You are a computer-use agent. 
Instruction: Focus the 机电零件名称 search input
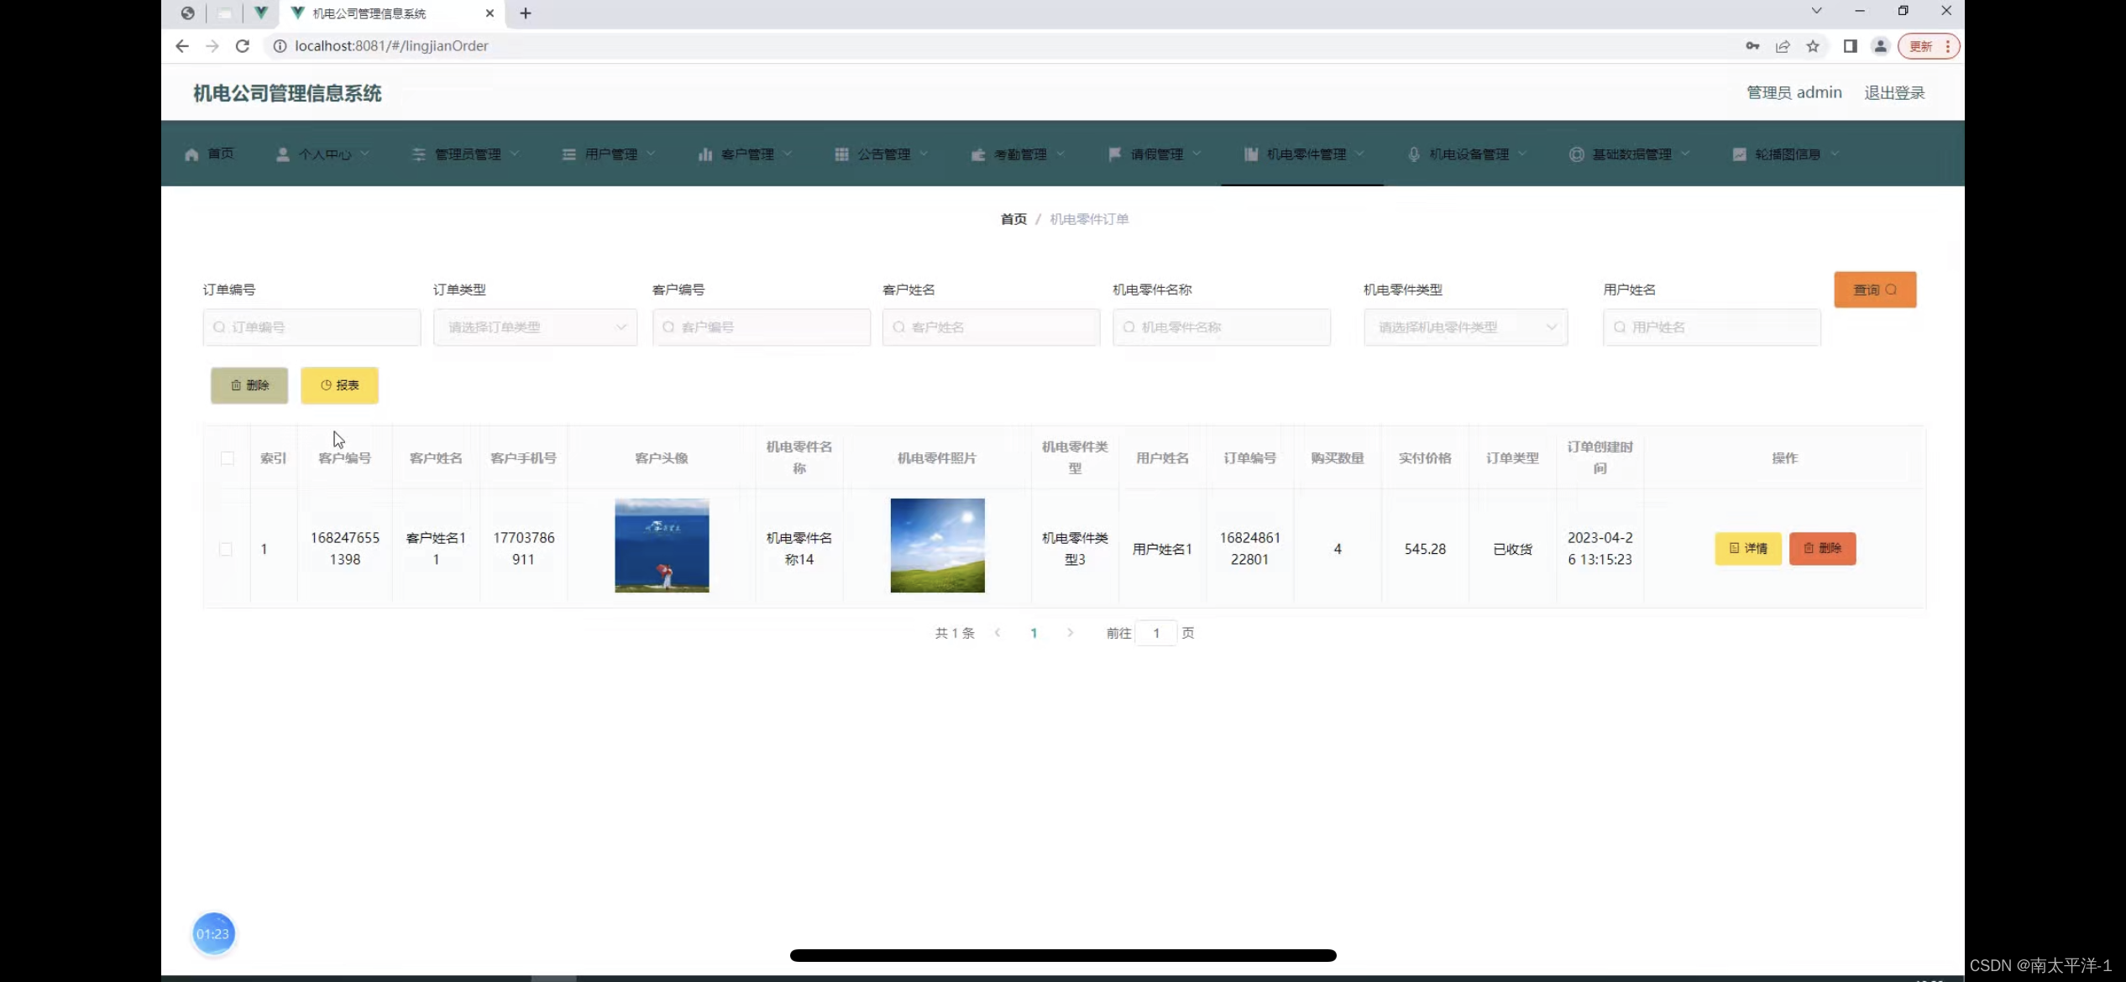click(x=1222, y=327)
